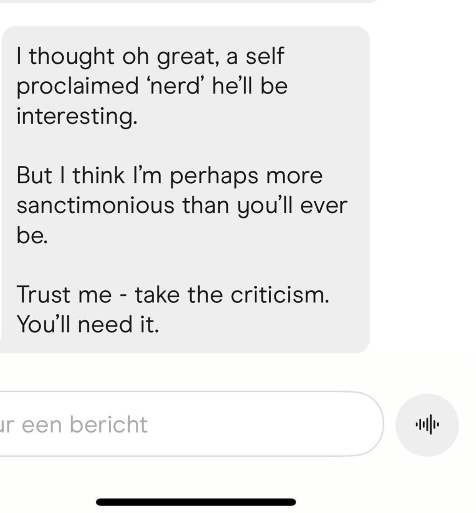This screenshot has height=513, width=476.
Task: Tap the word 'criticism.' in the last paragraph
Action: [x=280, y=295]
